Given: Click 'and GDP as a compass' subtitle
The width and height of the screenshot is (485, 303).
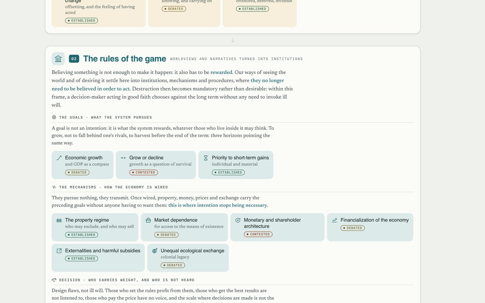Looking at the screenshot, I should tap(87, 165).
